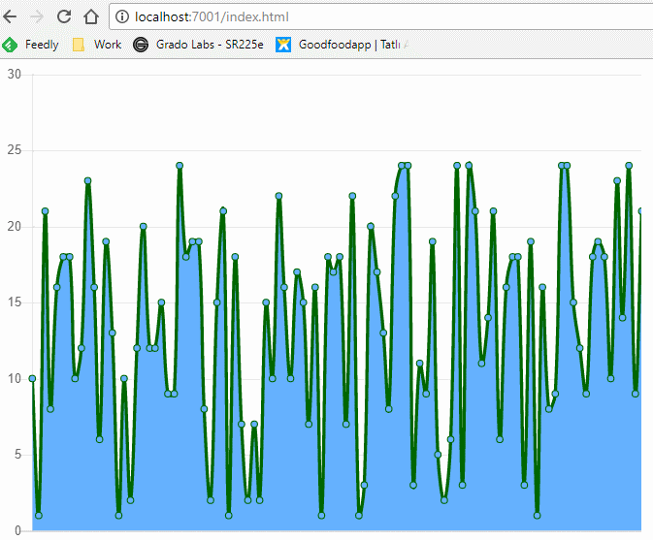Go to the browser home page
This screenshot has height=540, width=653.
(x=90, y=16)
